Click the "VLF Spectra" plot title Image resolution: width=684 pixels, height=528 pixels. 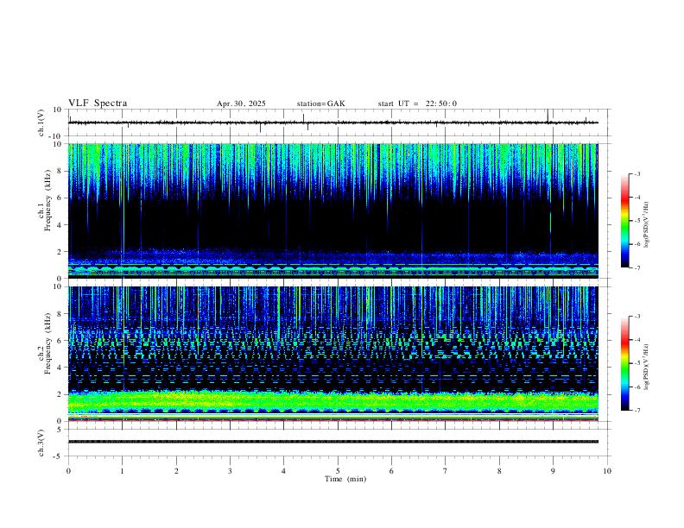point(98,104)
